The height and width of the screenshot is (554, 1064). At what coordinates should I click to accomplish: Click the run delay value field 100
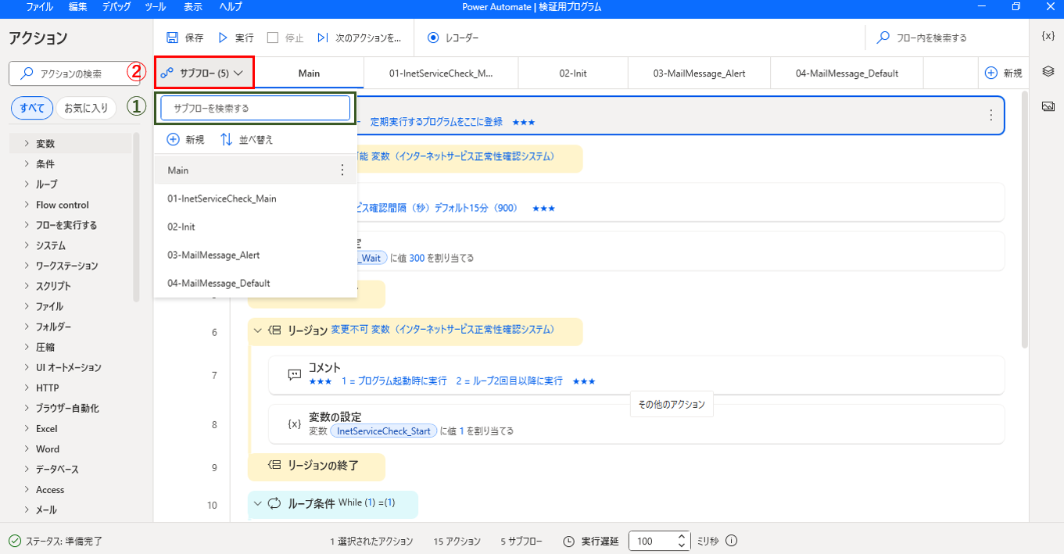pyautogui.click(x=651, y=541)
